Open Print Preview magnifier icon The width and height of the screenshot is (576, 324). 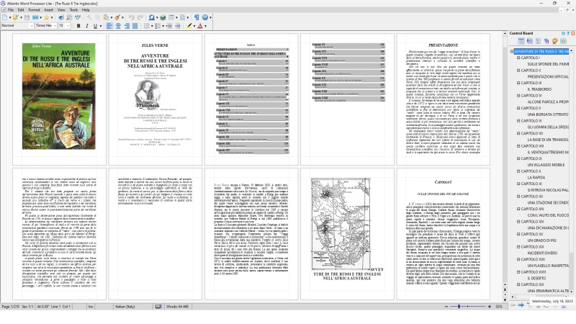tap(69, 17)
